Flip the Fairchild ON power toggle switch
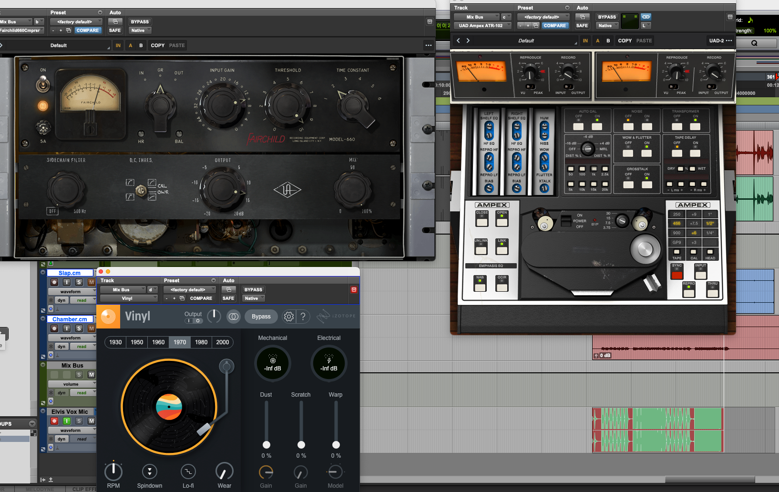Image resolution: width=779 pixels, height=492 pixels. [43, 85]
